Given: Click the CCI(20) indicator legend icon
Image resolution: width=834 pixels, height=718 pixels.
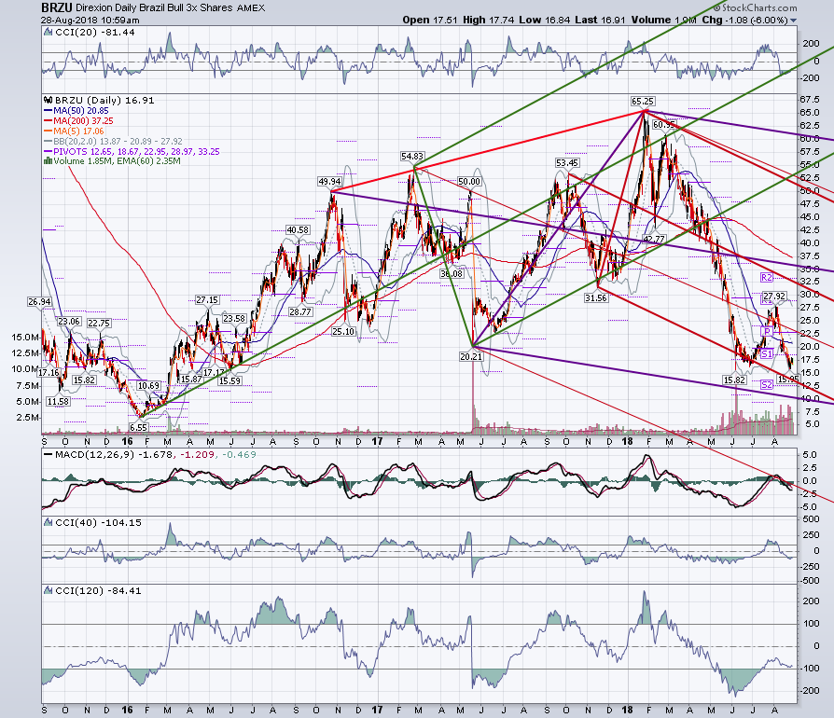Looking at the screenshot, I should coord(48,32).
